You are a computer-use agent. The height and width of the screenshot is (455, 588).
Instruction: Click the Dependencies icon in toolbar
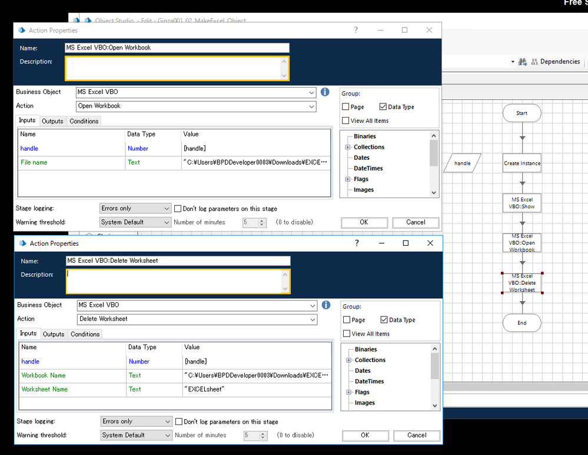coord(535,62)
